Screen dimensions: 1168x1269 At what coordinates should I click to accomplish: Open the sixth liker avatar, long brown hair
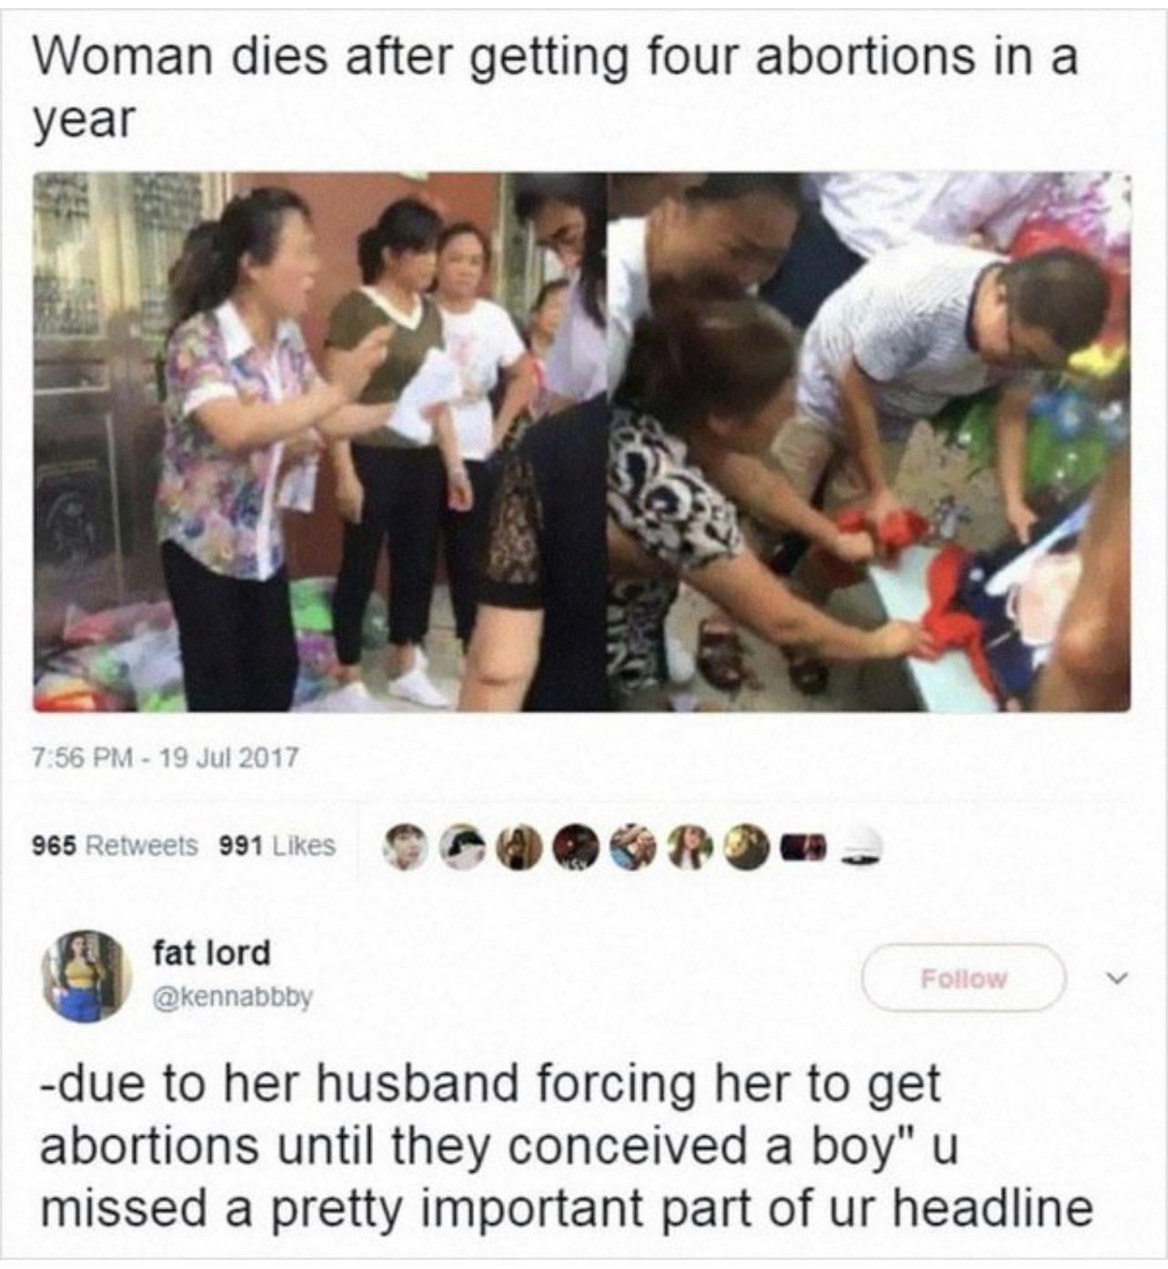coord(688,848)
